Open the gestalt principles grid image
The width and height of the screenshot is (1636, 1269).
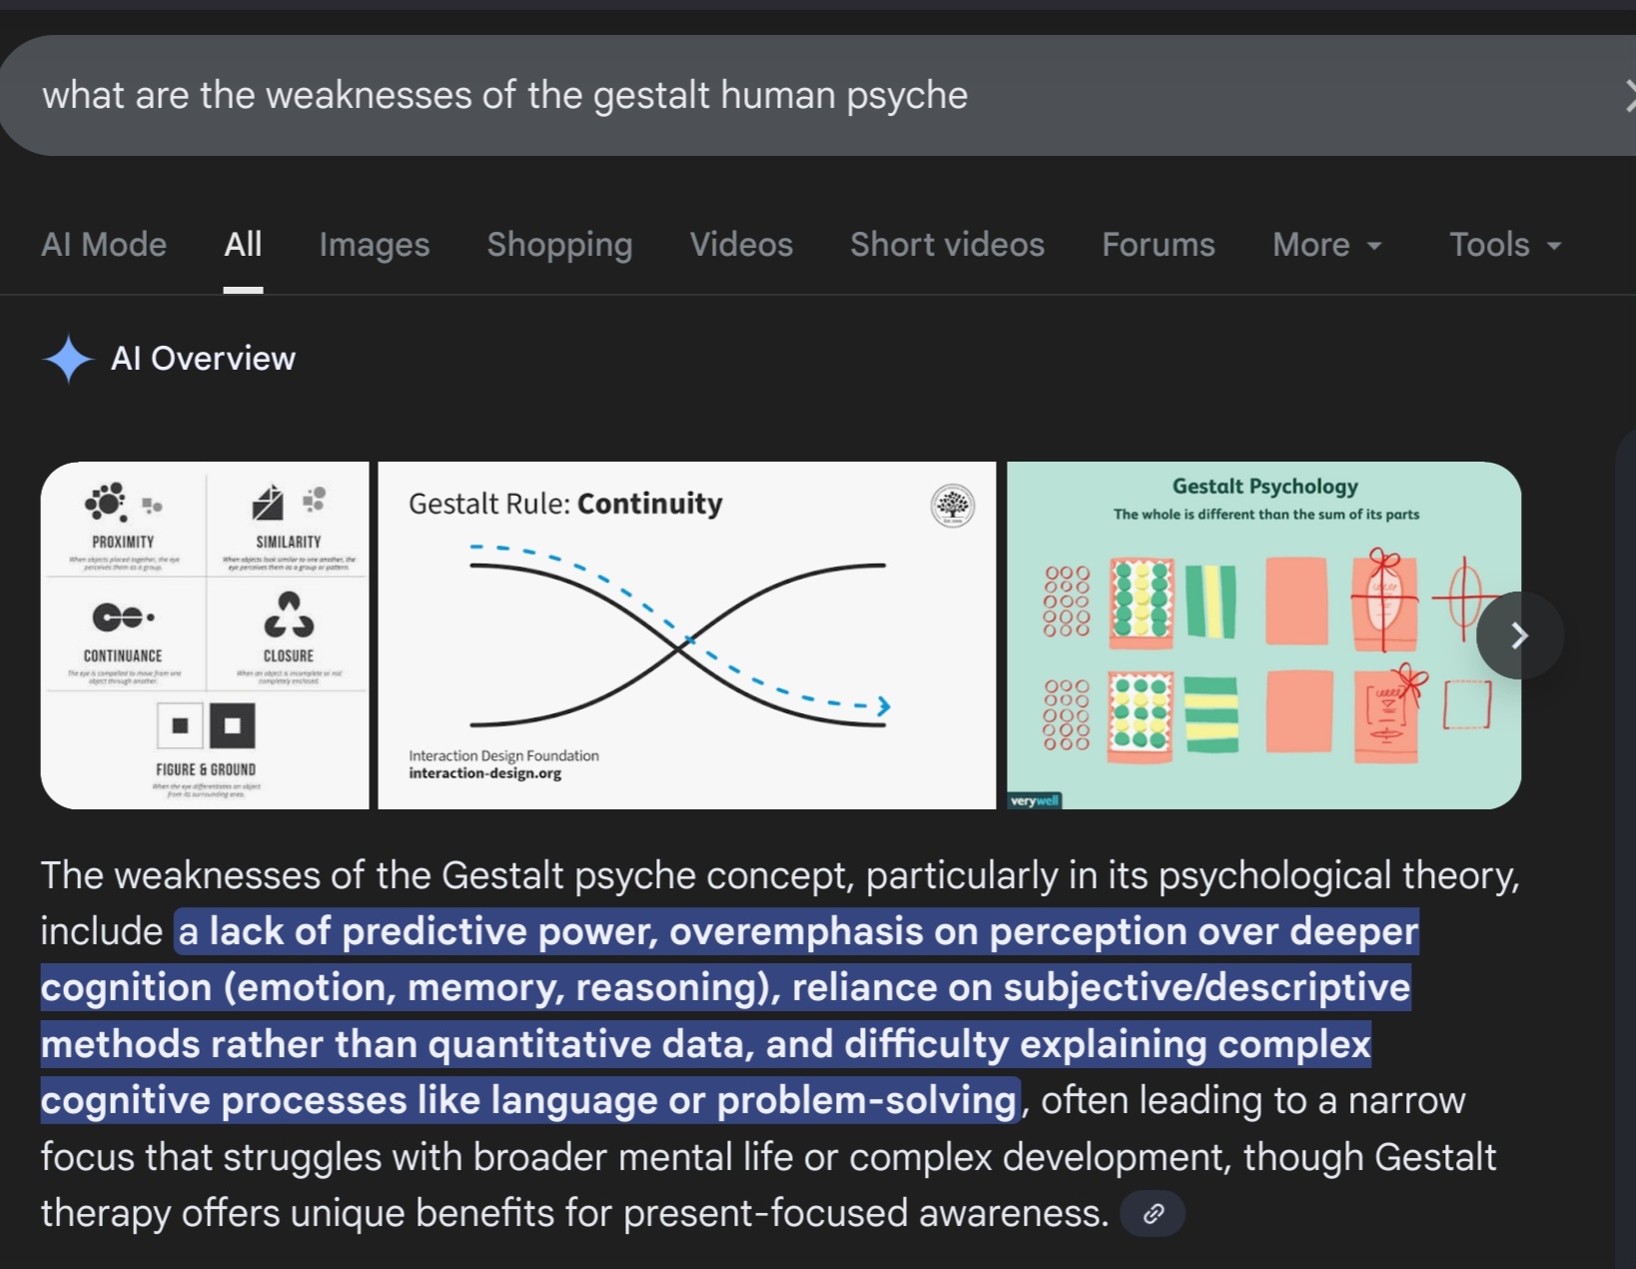(205, 635)
